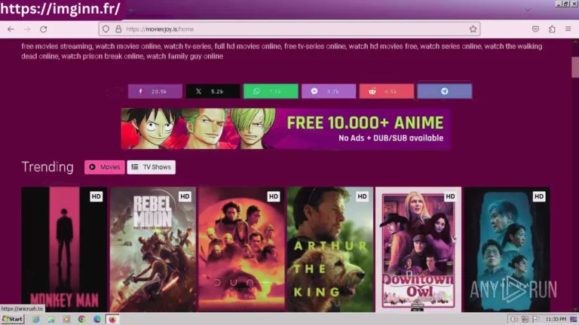Open the Firefox hamburger application menu

click(x=568, y=29)
